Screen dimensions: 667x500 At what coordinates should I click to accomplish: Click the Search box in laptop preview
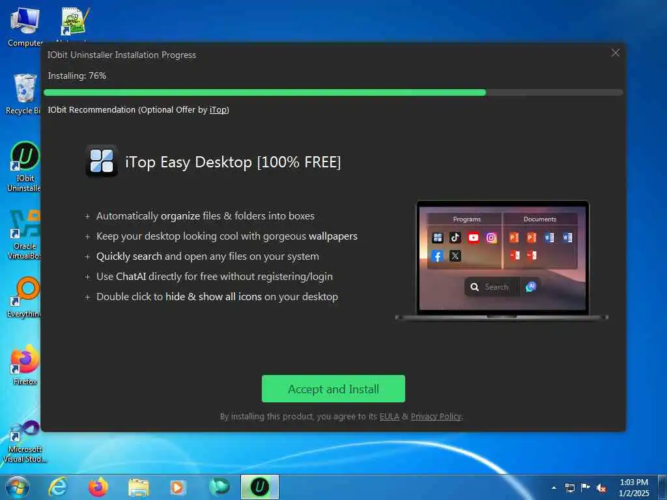pyautogui.click(x=492, y=287)
